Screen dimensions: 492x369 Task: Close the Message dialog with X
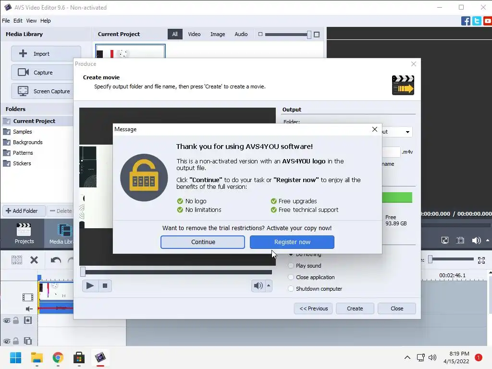click(375, 129)
